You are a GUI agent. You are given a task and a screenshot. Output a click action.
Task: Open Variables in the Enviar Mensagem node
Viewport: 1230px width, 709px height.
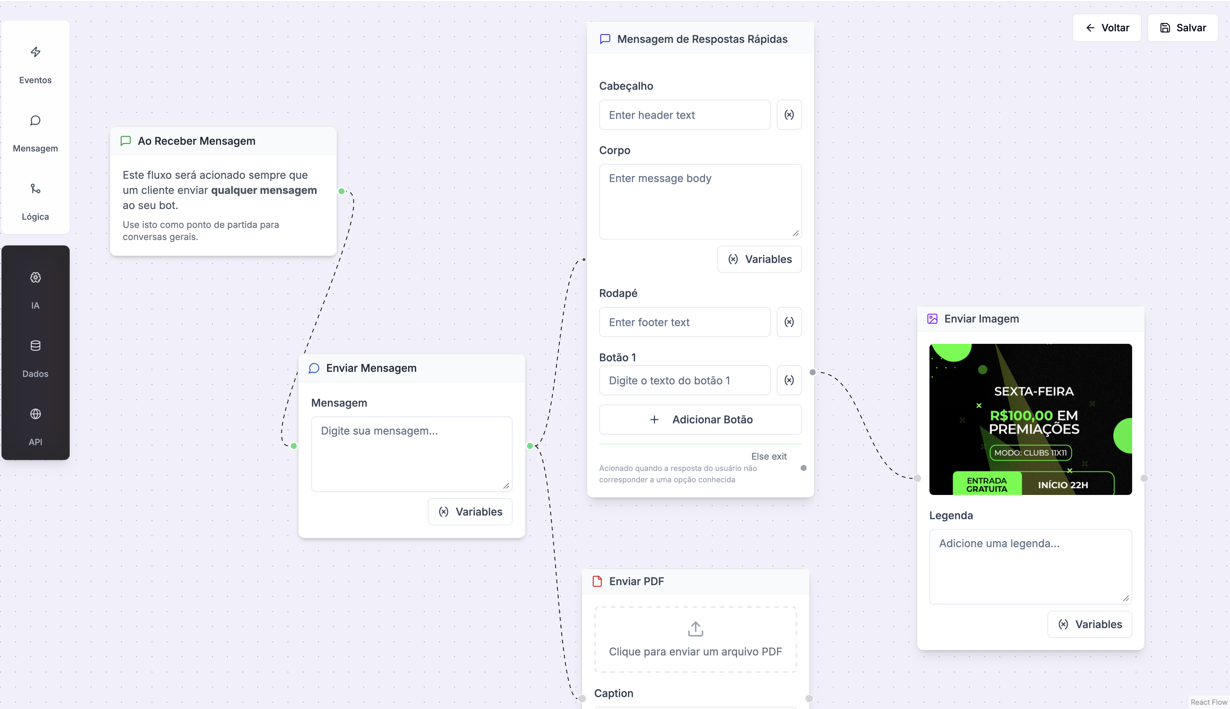(x=470, y=512)
